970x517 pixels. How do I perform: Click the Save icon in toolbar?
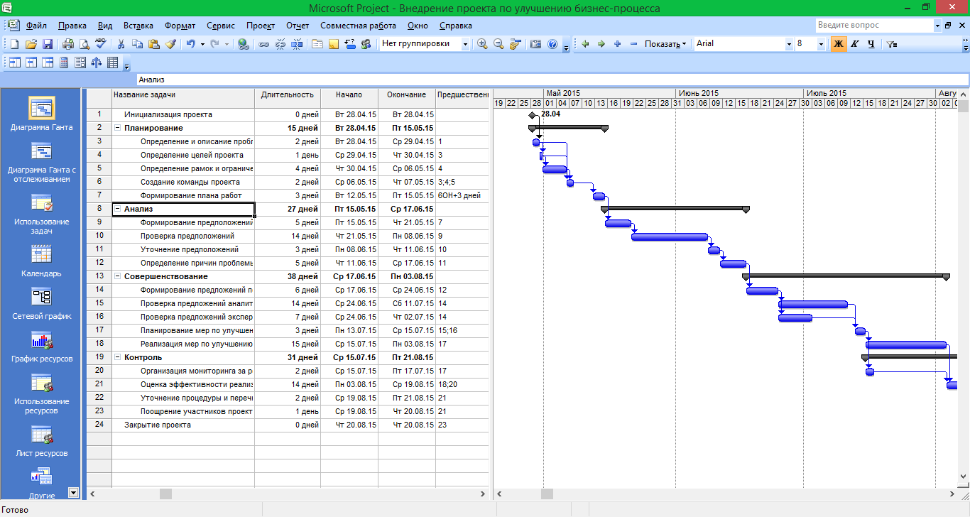point(48,44)
